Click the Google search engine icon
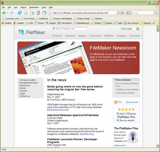 128,13
